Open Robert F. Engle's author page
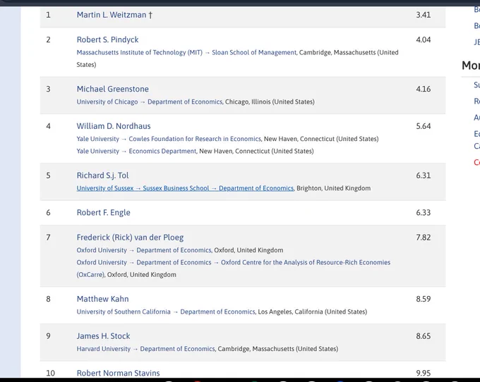This screenshot has width=480, height=382. 103,213
